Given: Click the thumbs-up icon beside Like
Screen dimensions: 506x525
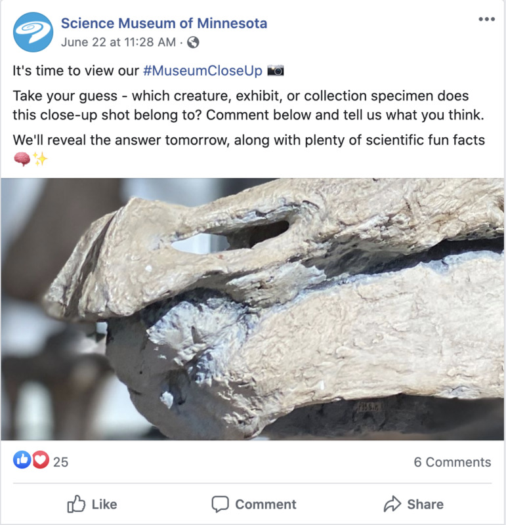Looking at the screenshot, I should [x=76, y=503].
